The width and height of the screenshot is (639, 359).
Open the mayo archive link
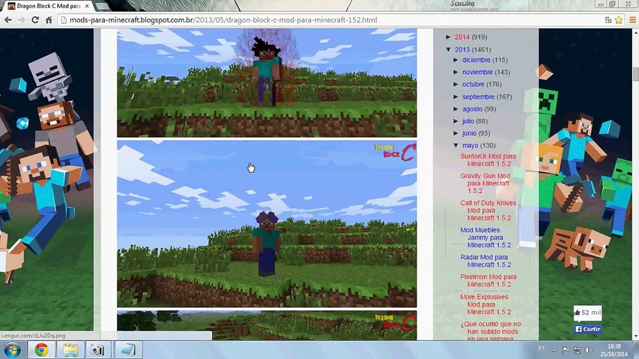[470, 145]
